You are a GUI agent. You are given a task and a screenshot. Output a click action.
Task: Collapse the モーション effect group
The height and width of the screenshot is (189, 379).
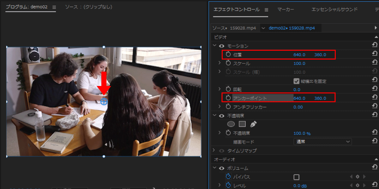pos(215,46)
